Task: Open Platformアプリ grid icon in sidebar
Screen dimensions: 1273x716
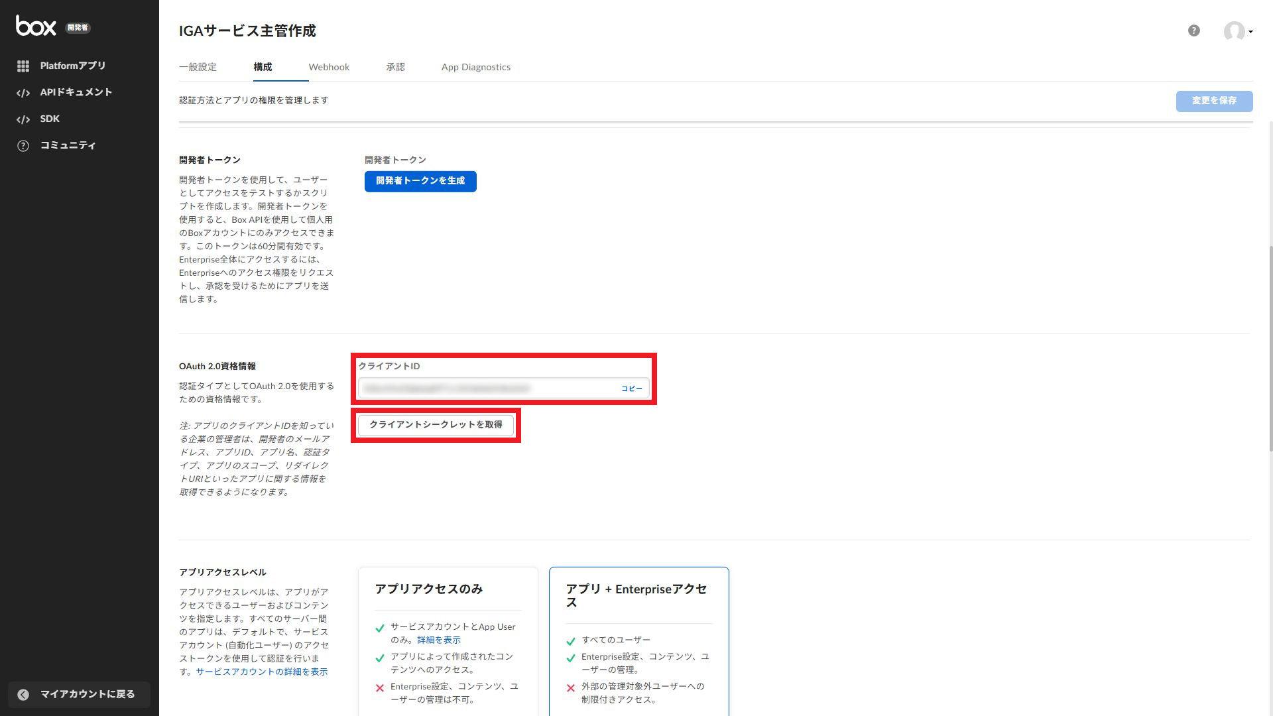Action: [23, 66]
